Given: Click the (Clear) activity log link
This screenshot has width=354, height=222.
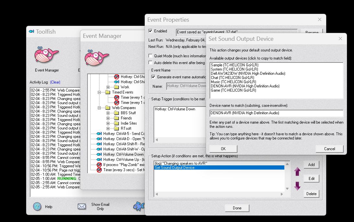Looking at the screenshot, I should click(x=55, y=82).
